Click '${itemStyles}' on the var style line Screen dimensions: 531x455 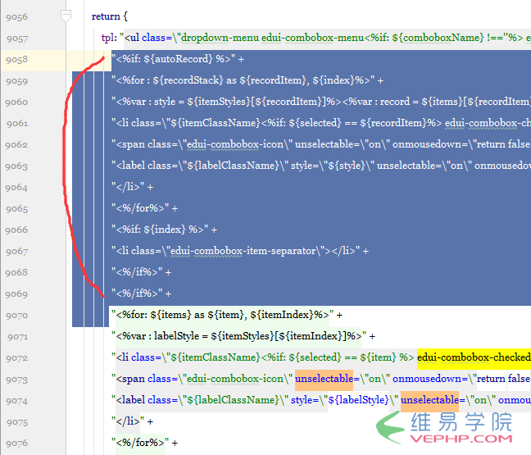[219, 102]
